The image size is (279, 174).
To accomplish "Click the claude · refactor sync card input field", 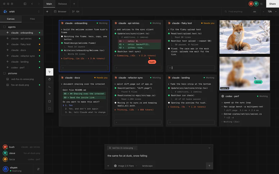I will [138, 122].
